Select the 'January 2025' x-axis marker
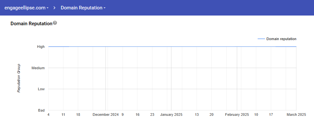This screenshot has height=131, width=314. (171, 115)
